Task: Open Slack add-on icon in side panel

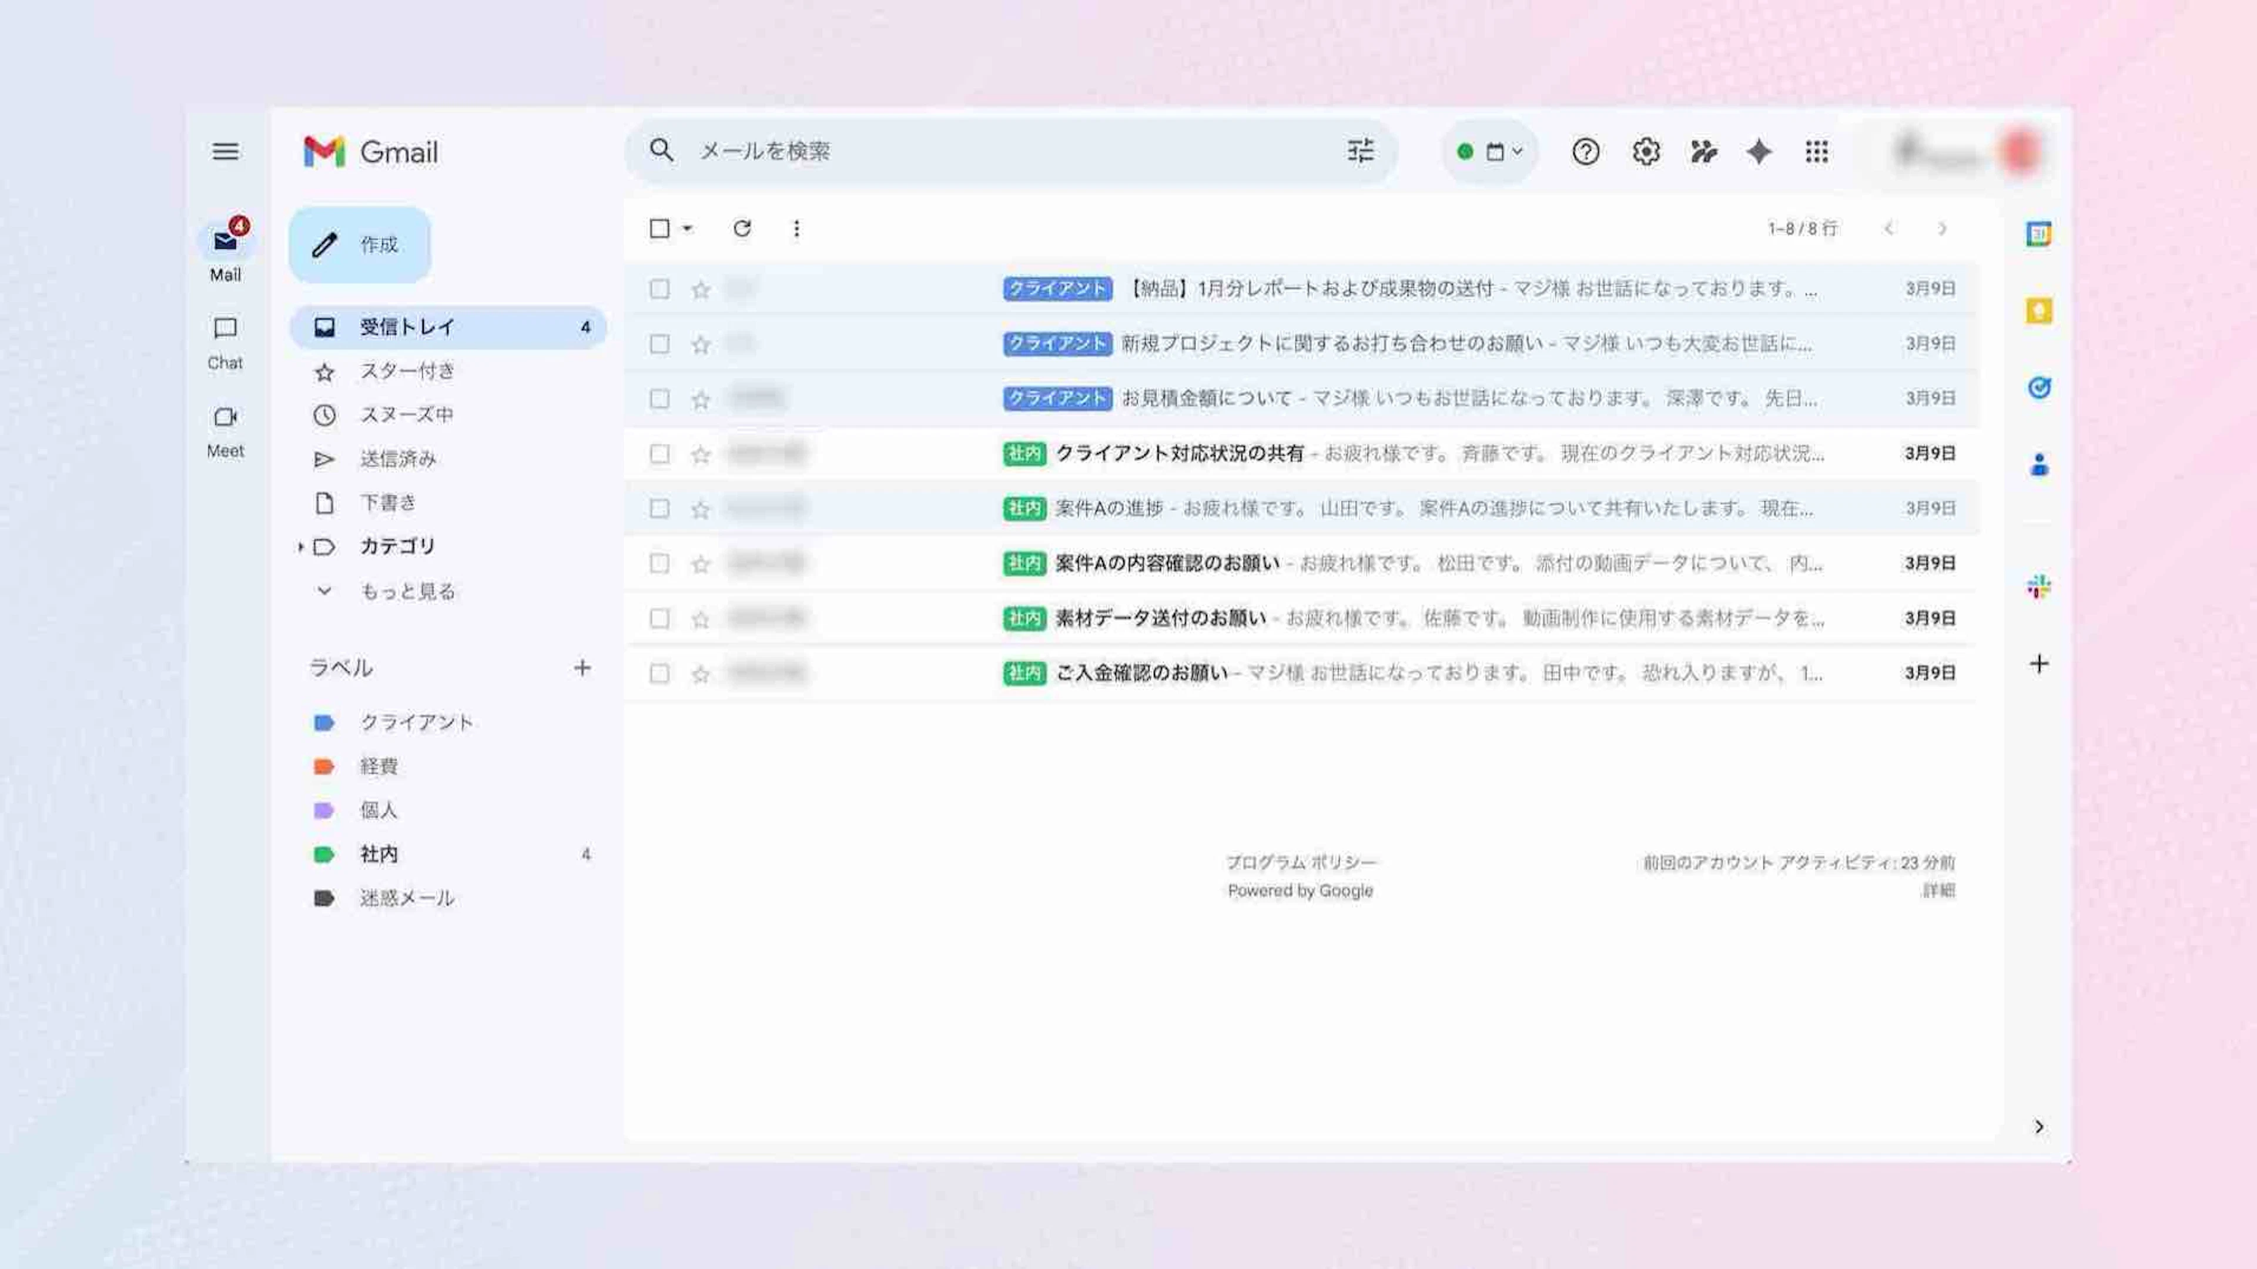Action: [2038, 586]
